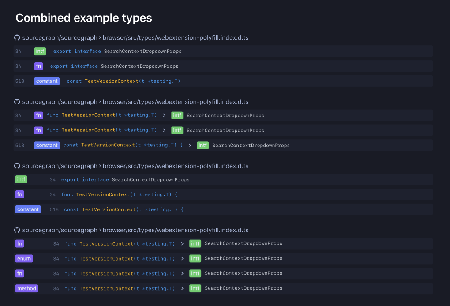Select func TestVersionContext code ending with an open brace

click(120, 194)
